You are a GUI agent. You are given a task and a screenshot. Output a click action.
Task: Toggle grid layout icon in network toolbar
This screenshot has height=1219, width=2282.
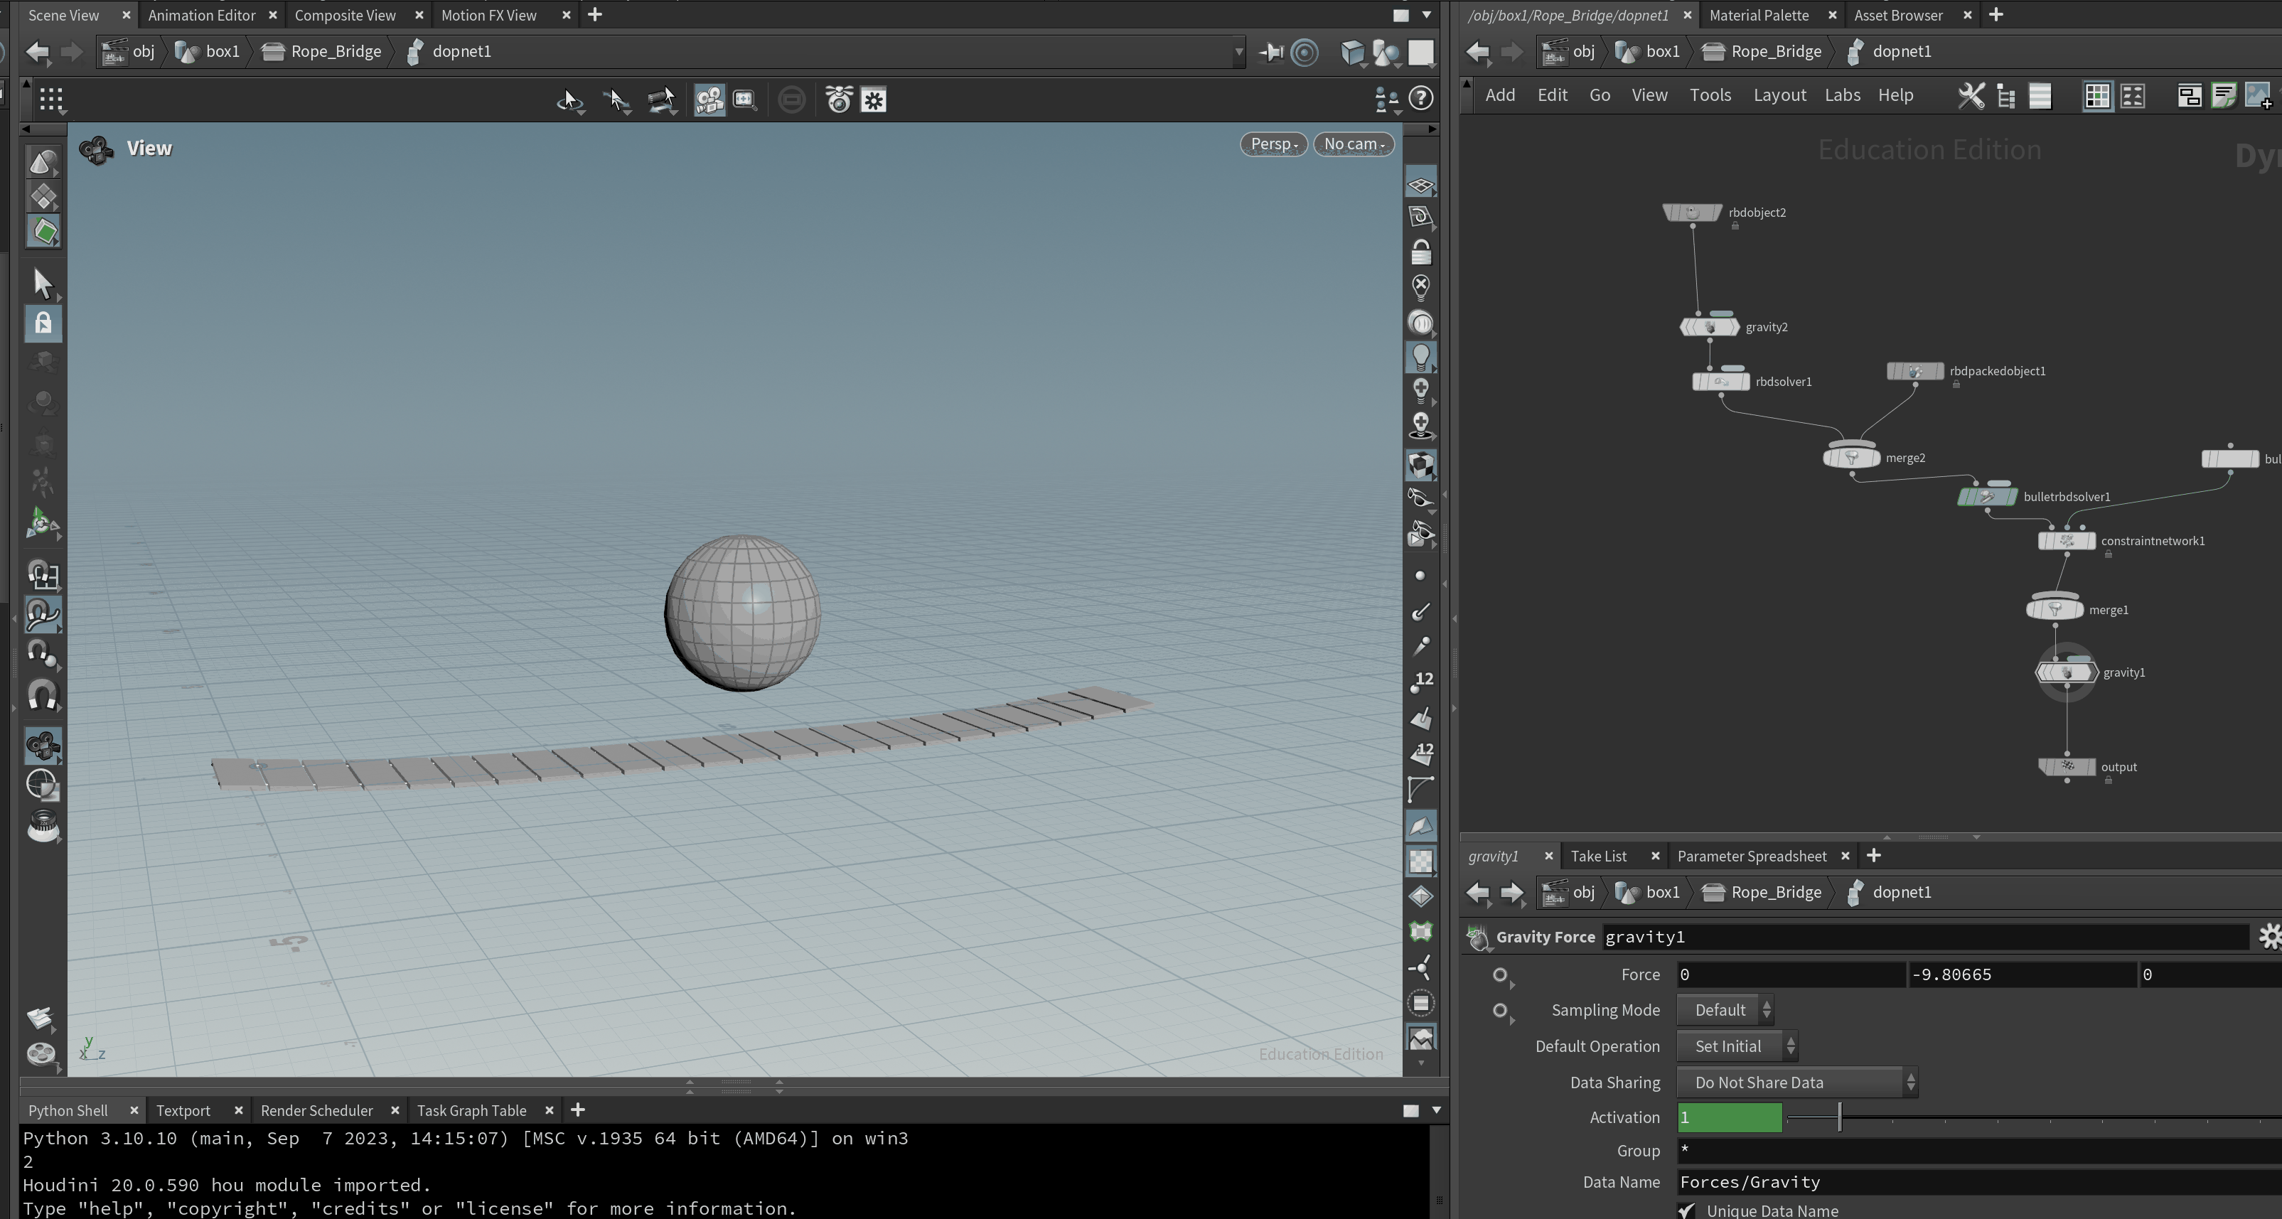2097,96
